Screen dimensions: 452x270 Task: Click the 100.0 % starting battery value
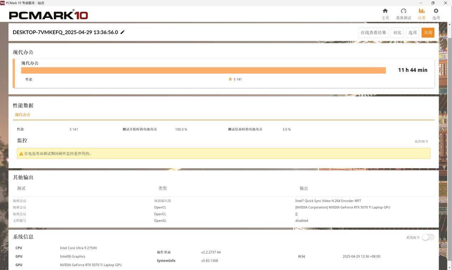click(181, 129)
